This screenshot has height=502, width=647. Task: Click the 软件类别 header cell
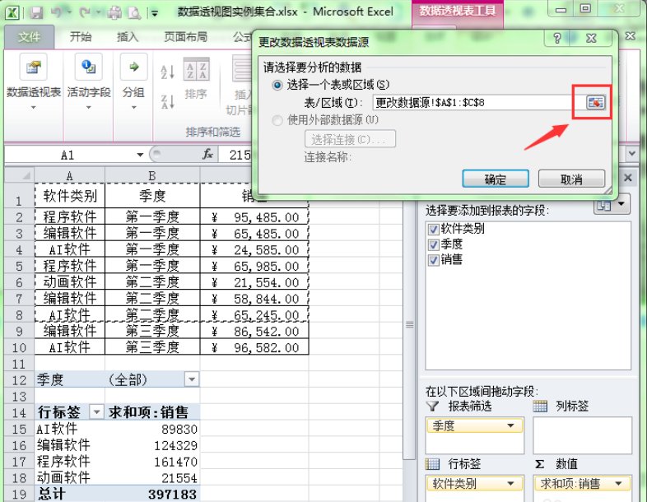coord(70,196)
